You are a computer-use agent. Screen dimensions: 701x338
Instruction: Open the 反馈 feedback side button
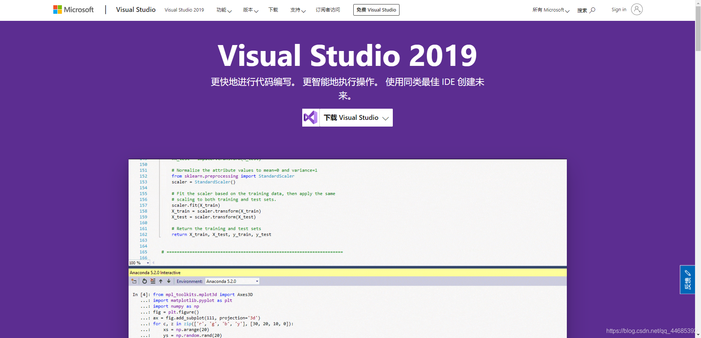click(687, 280)
